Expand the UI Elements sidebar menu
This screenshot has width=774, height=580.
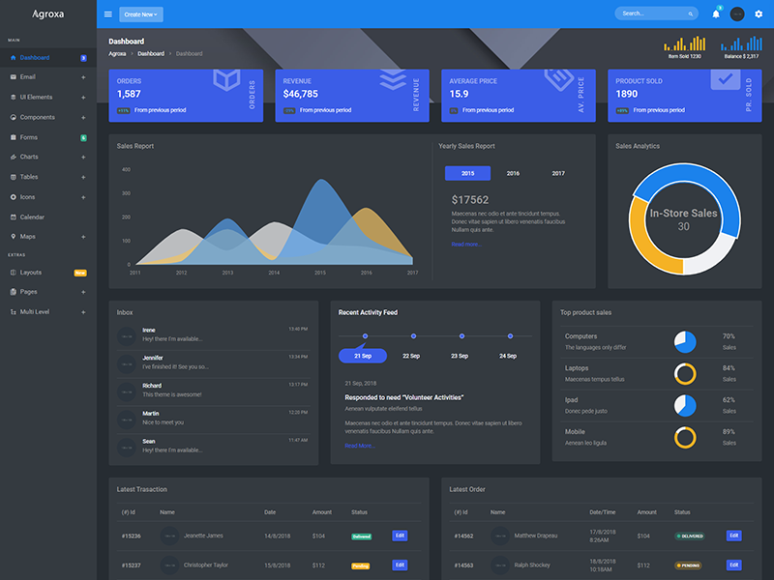[x=83, y=98]
